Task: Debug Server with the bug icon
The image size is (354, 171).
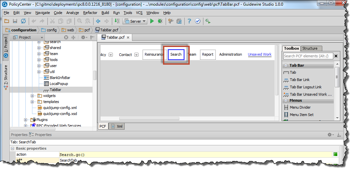Action: tap(160, 21)
